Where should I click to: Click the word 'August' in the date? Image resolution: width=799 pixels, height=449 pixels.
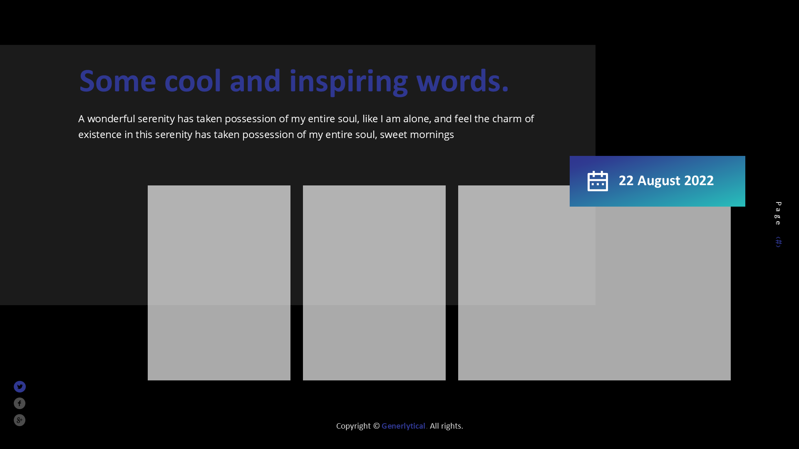pos(659,181)
